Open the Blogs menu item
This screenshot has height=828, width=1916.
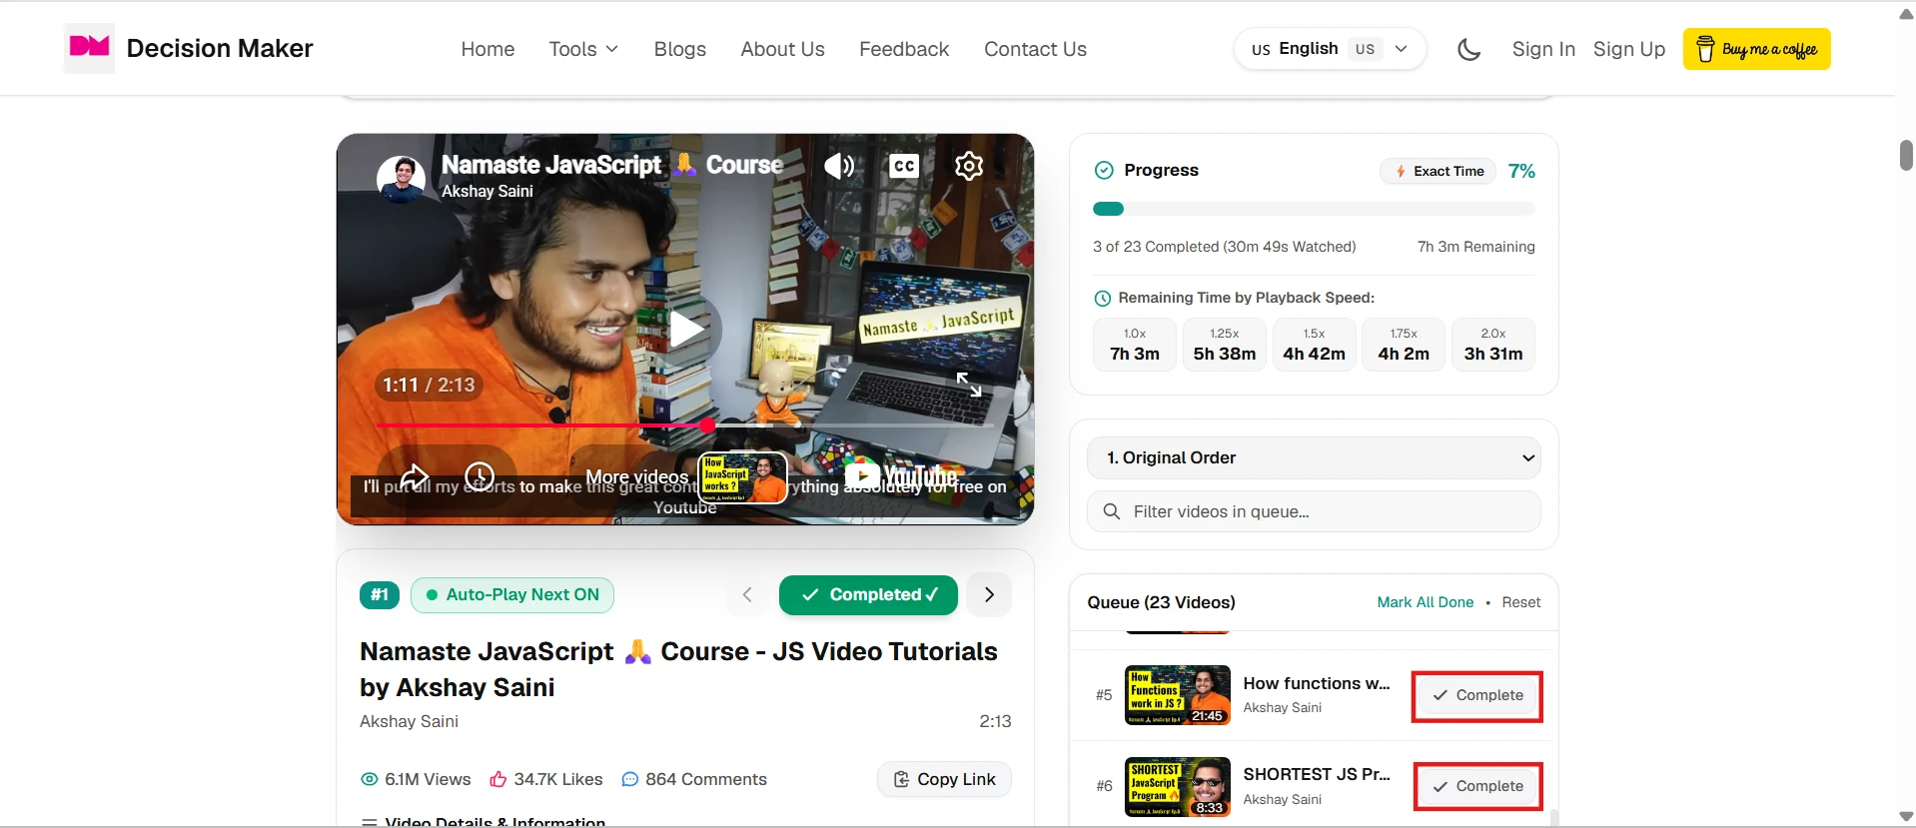pyautogui.click(x=679, y=49)
